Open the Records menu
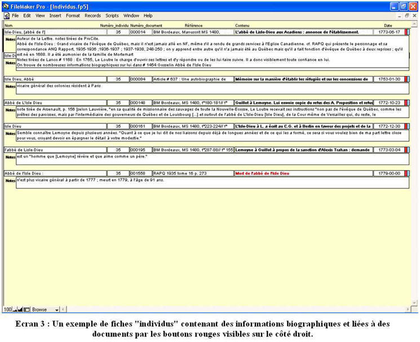 point(92,16)
